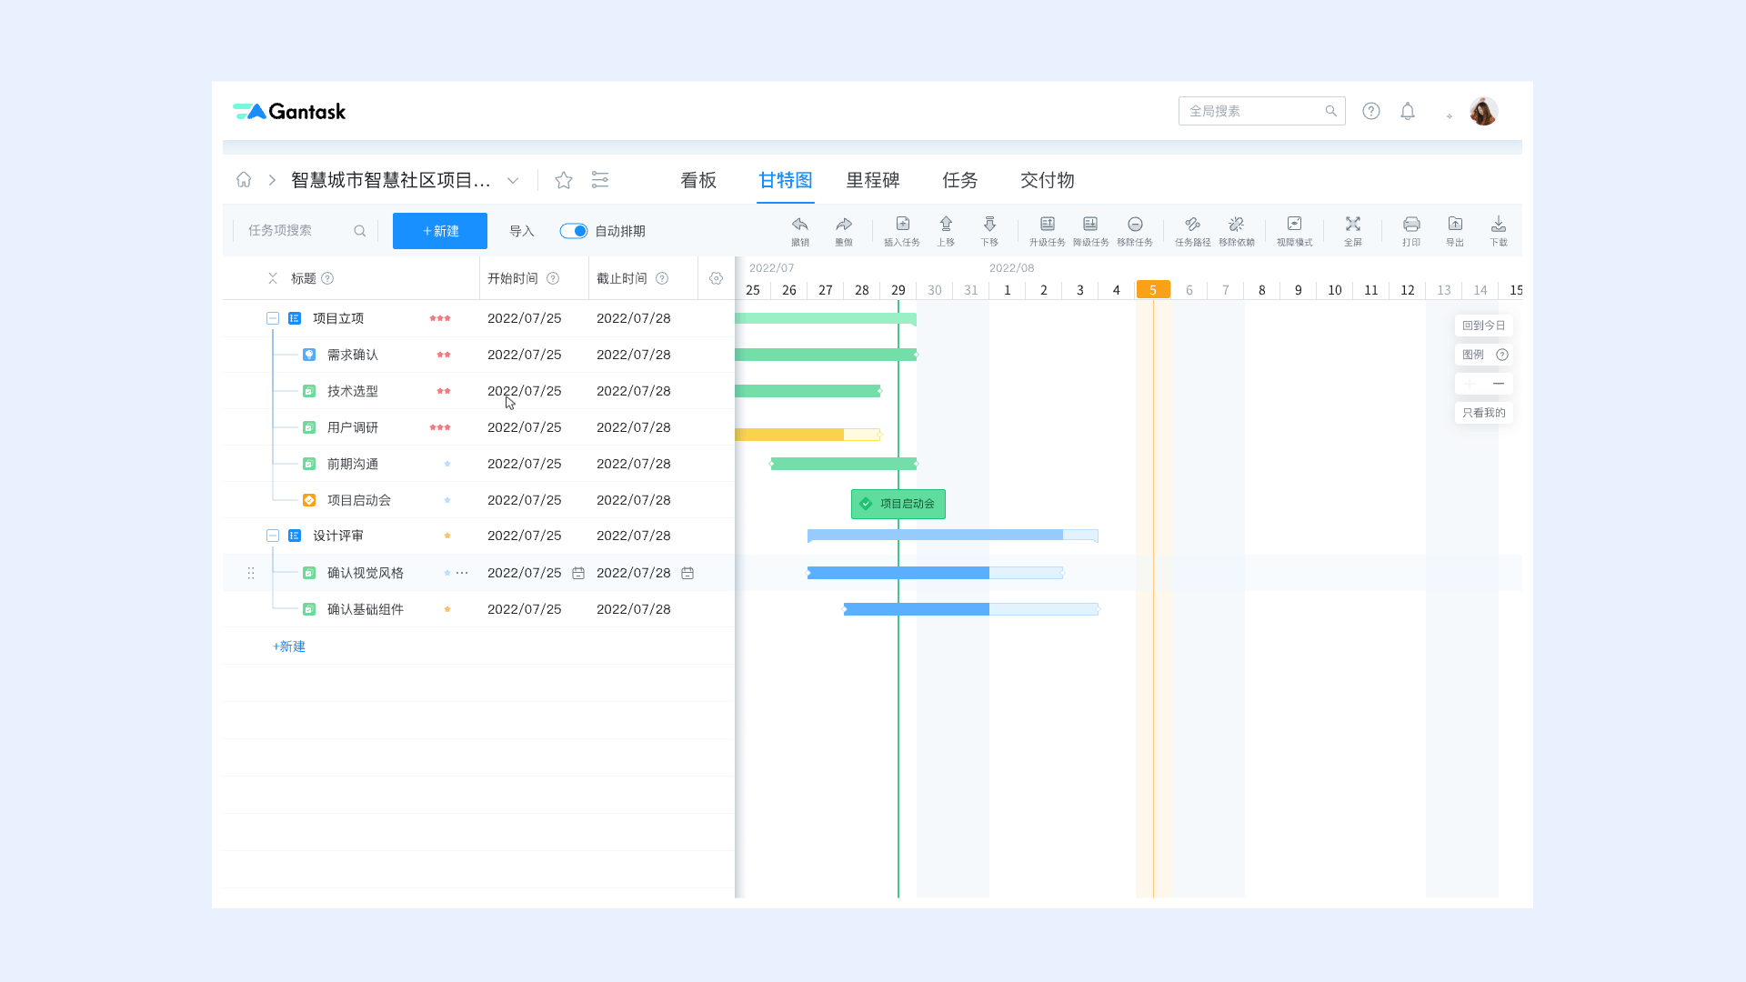Open project settings sliders icon
This screenshot has height=982, width=1746.
click(x=600, y=180)
